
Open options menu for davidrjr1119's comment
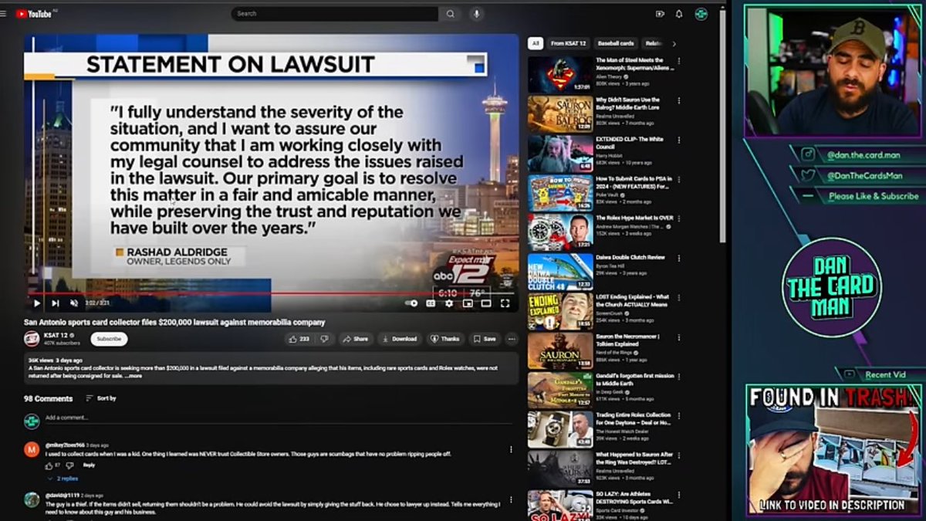tap(511, 499)
